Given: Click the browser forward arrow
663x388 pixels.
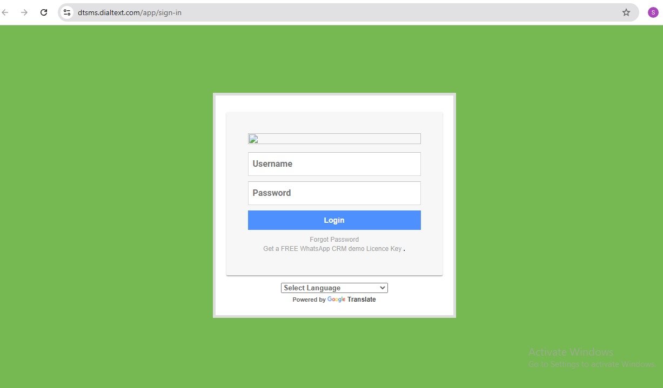Looking at the screenshot, I should (x=24, y=12).
